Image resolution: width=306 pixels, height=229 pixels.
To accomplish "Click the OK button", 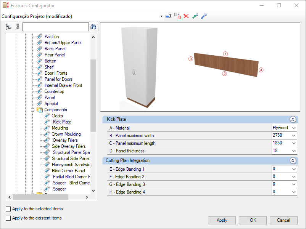I will 253,220.
